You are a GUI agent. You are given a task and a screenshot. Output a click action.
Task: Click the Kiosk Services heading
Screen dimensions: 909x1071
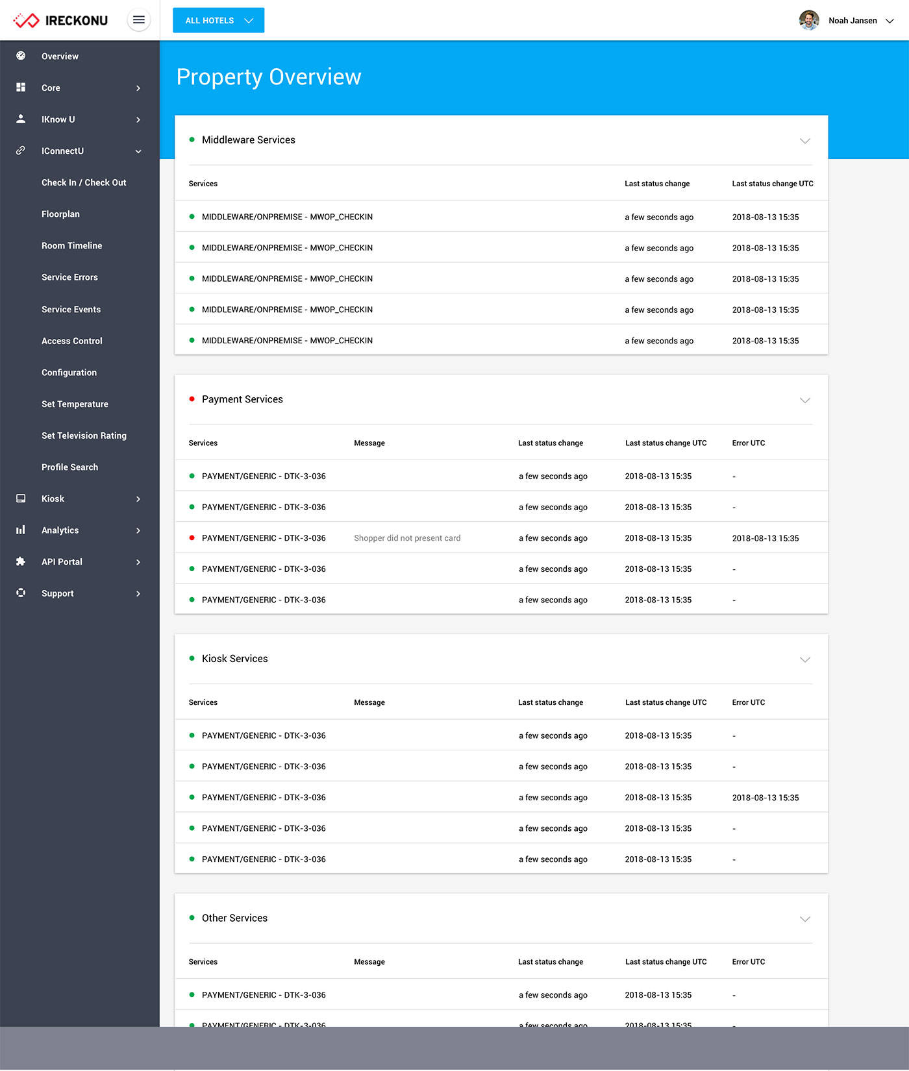(x=234, y=659)
